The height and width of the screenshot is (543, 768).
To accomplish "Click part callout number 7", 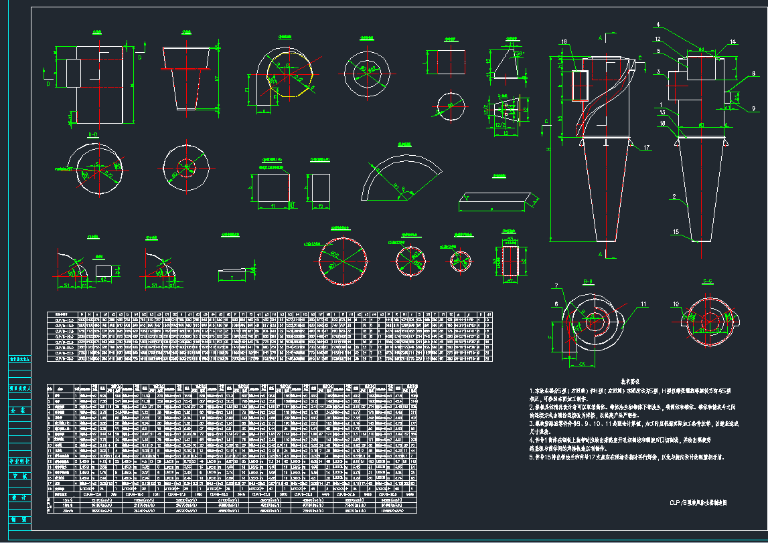I will [x=556, y=286].
